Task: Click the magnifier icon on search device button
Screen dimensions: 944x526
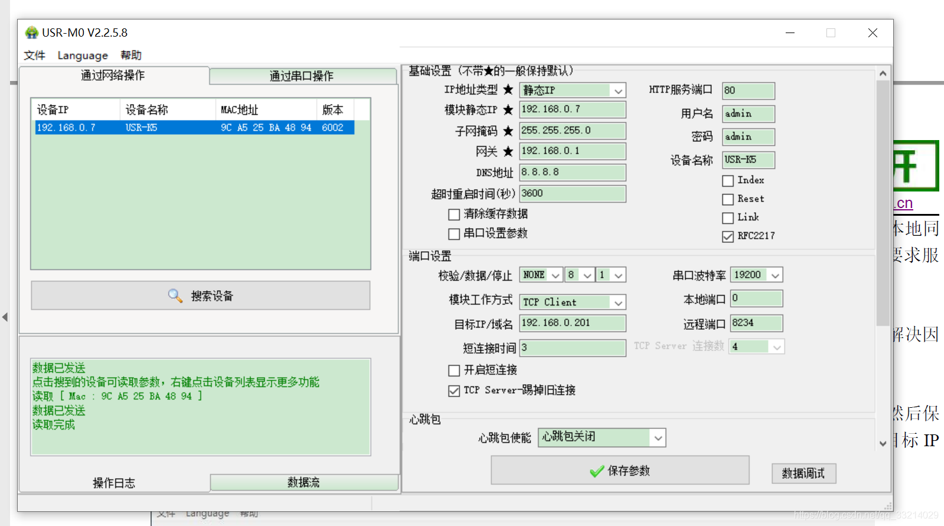Action: pyautogui.click(x=175, y=296)
